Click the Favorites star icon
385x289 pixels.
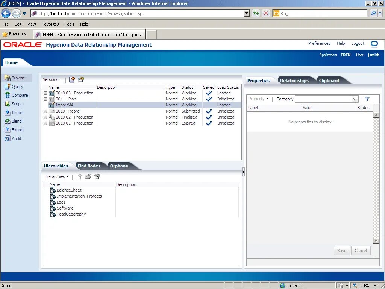click(5, 34)
